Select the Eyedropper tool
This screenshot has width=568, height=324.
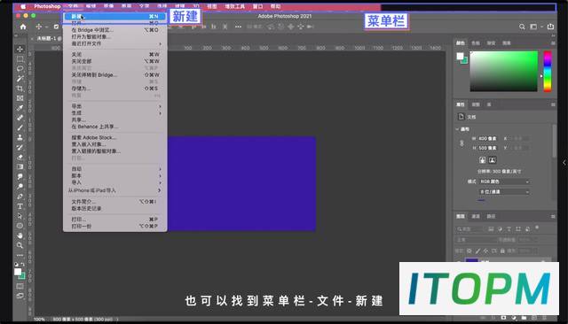click(20, 108)
